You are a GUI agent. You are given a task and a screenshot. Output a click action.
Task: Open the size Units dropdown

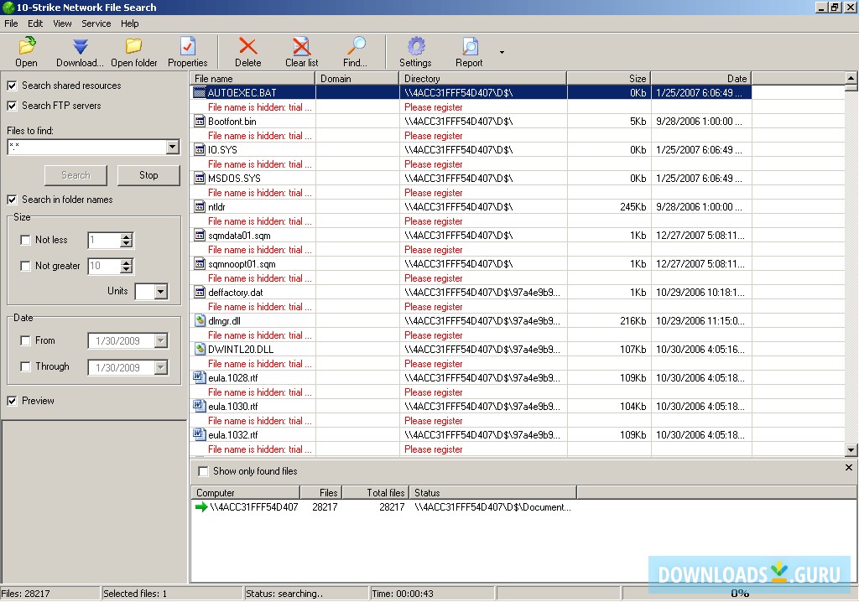160,292
